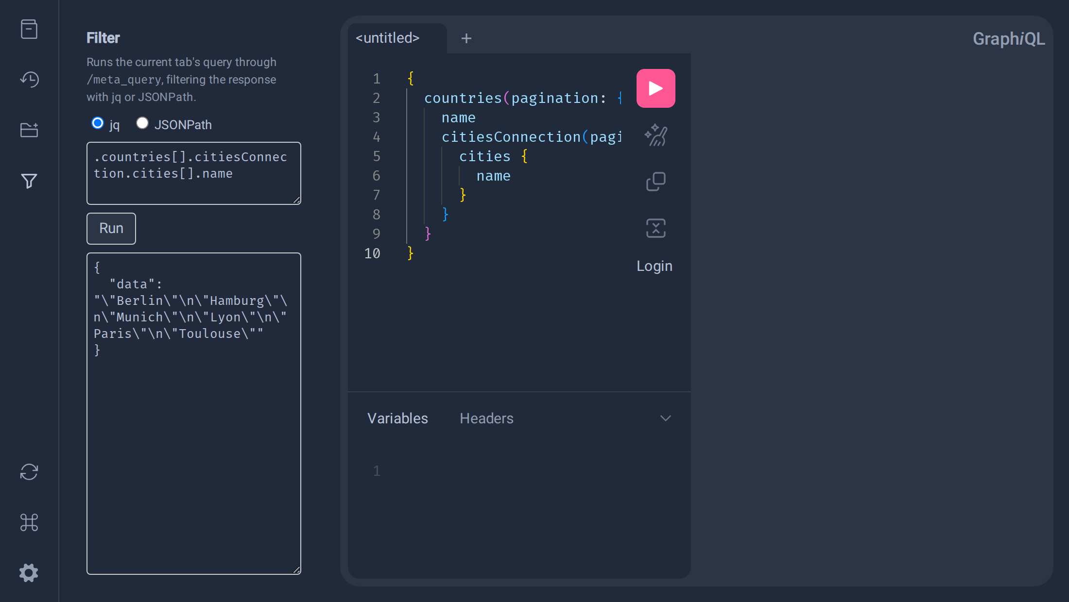Viewport: 1069px width, 602px height.
Task: Re-fetch the GraphQL schema
Action: [x=29, y=472]
